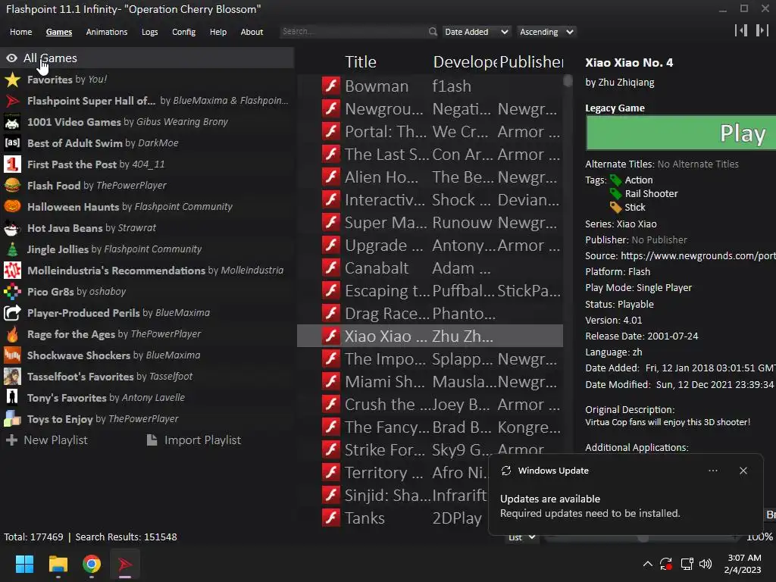Viewport: 776px width, 582px height.
Task: Select the Super Ma... game row
Action: (x=430, y=223)
